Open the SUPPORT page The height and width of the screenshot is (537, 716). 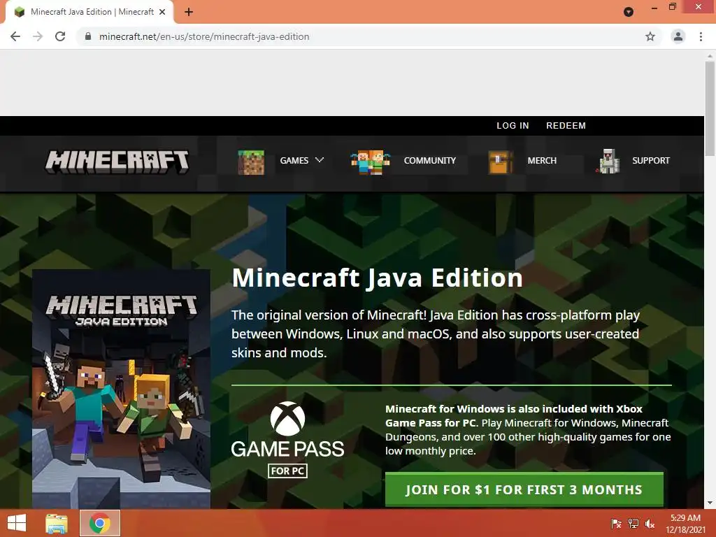tap(651, 161)
